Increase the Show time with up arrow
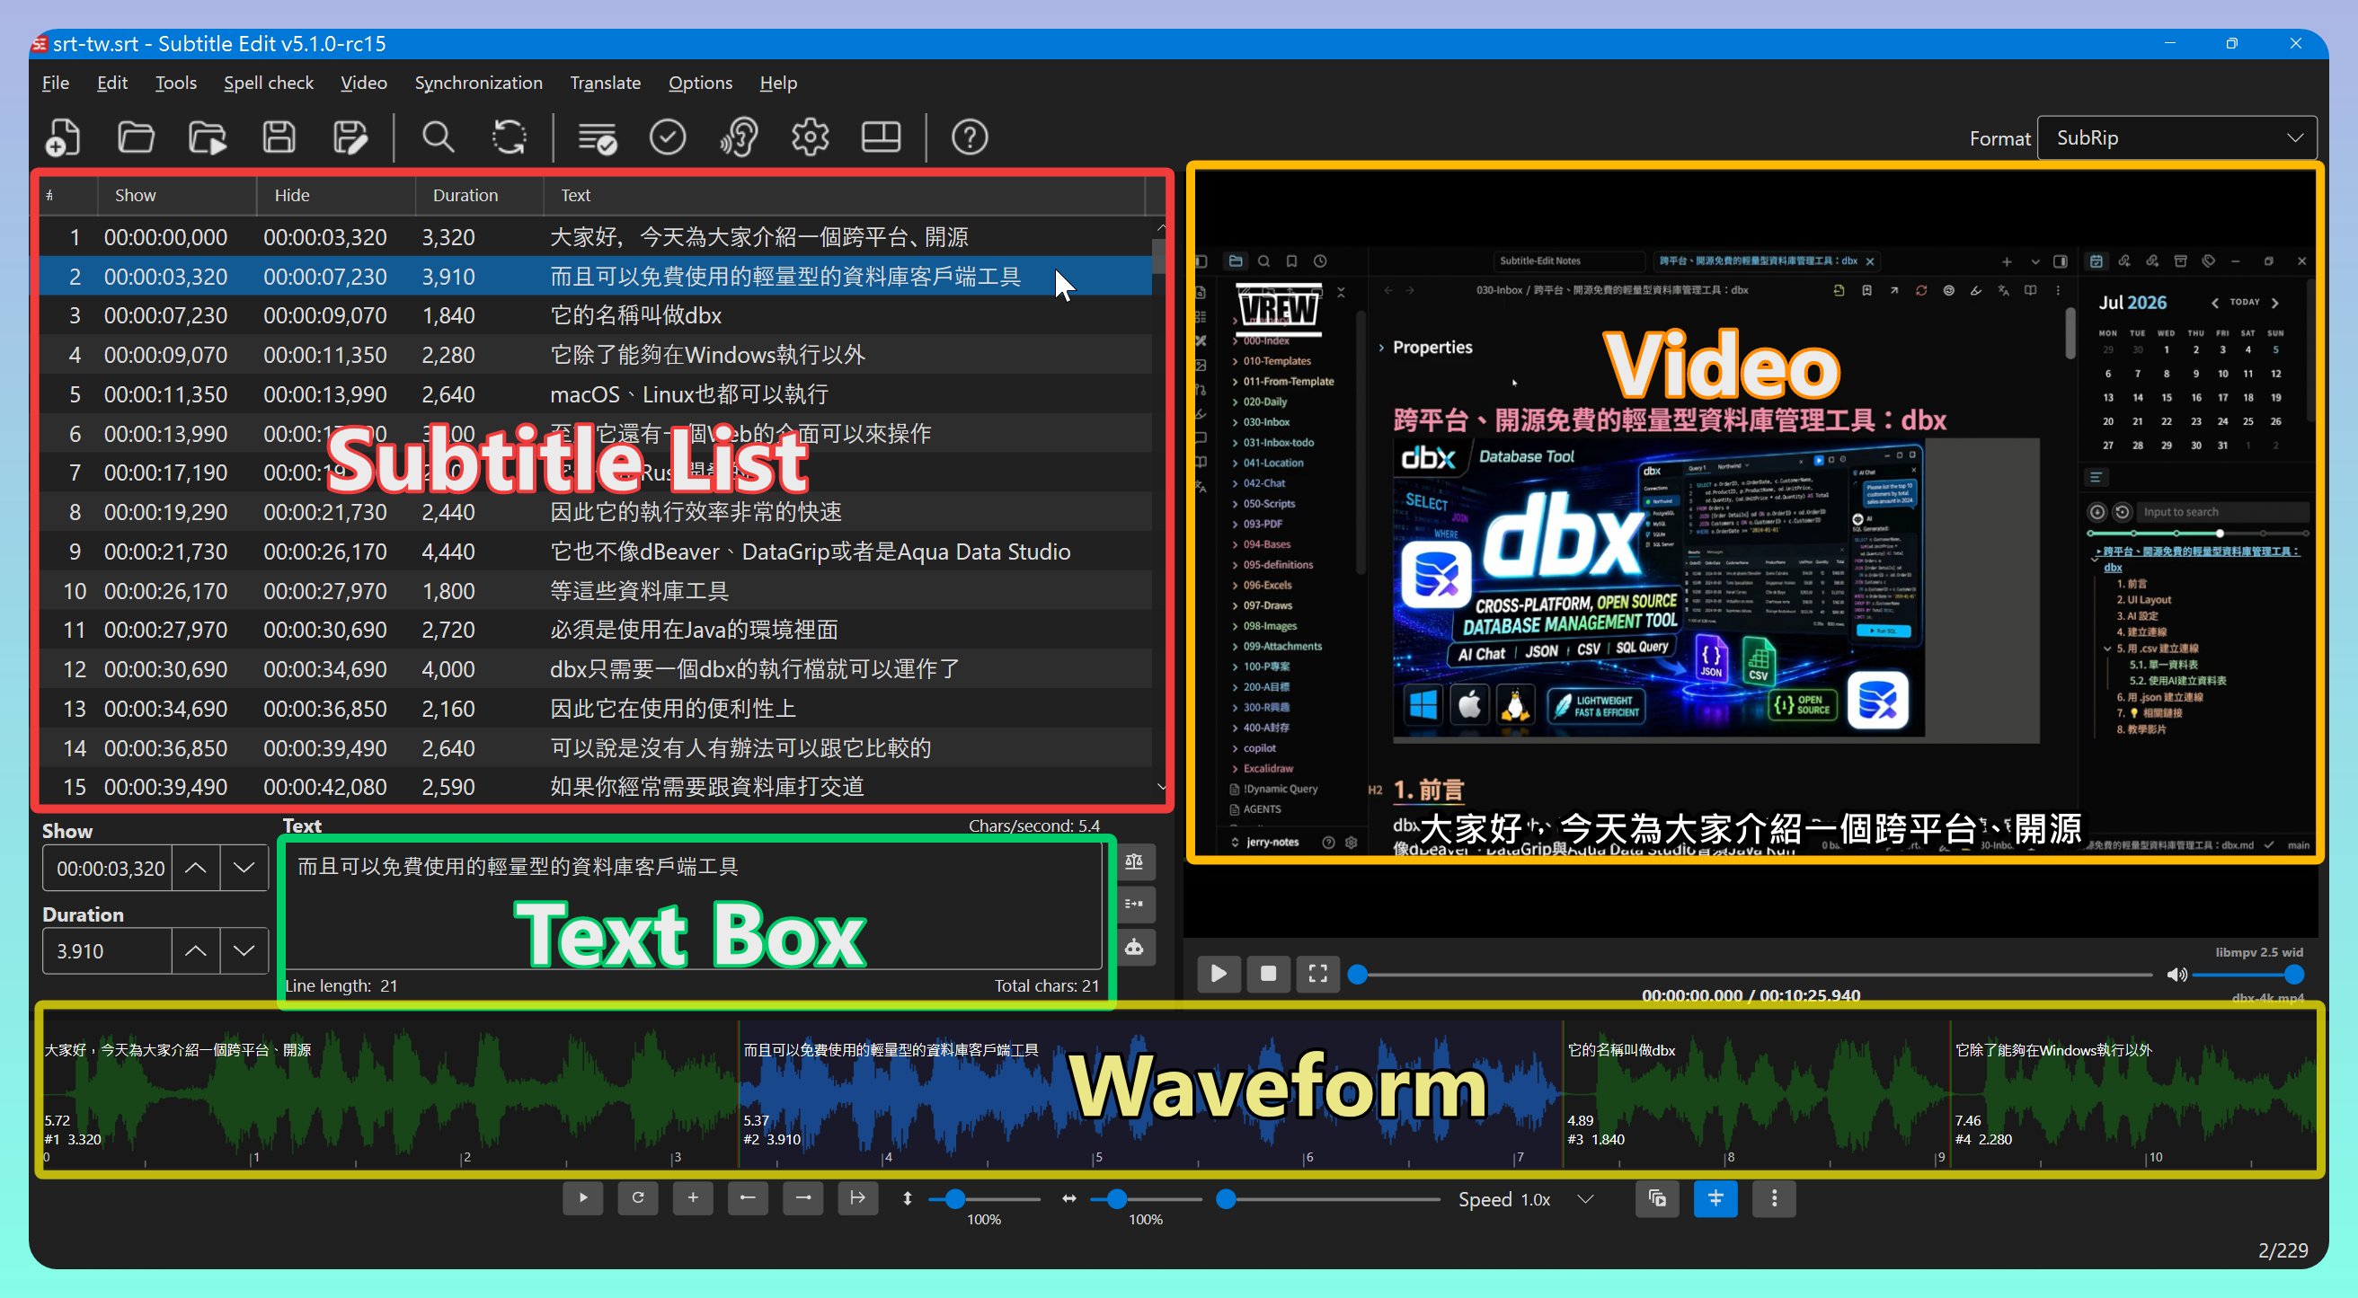 click(196, 868)
